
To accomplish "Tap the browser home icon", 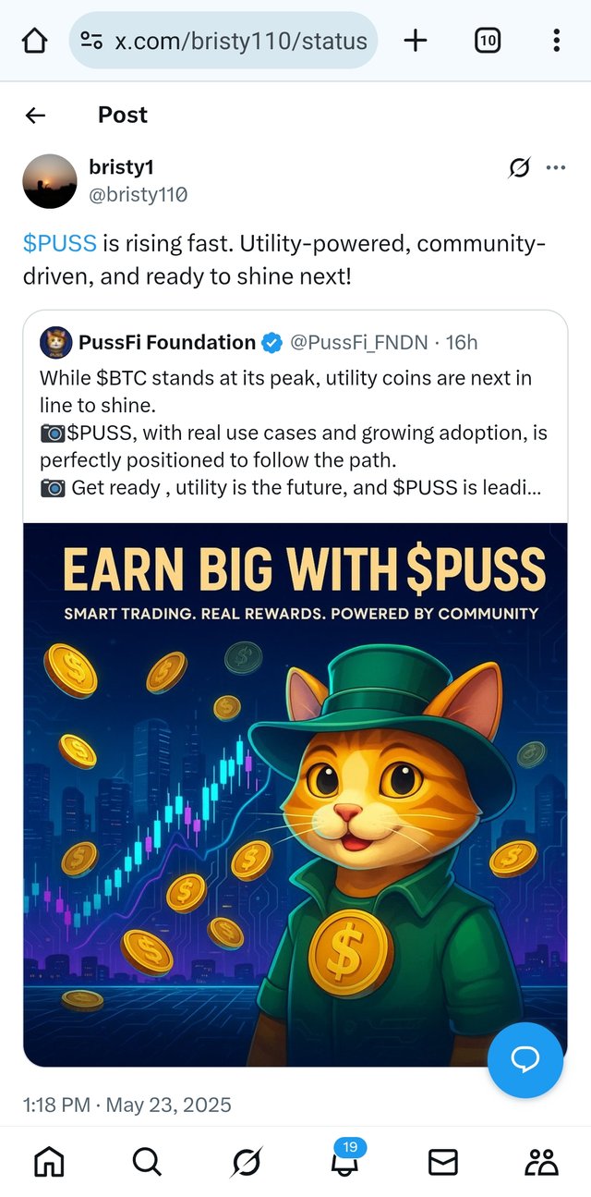I will (34, 41).
